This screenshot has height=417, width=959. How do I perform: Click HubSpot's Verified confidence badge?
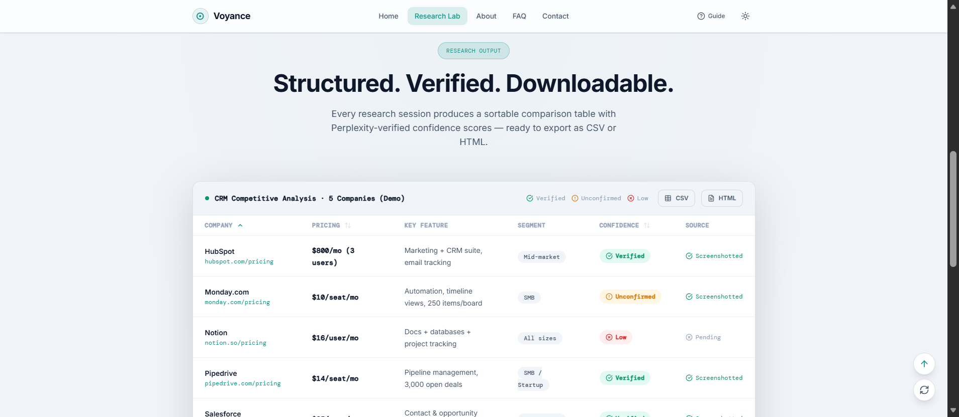click(x=625, y=256)
